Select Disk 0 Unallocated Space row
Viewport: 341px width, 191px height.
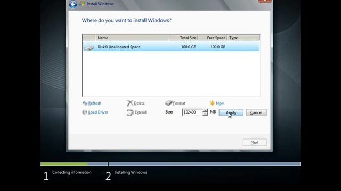(171, 47)
